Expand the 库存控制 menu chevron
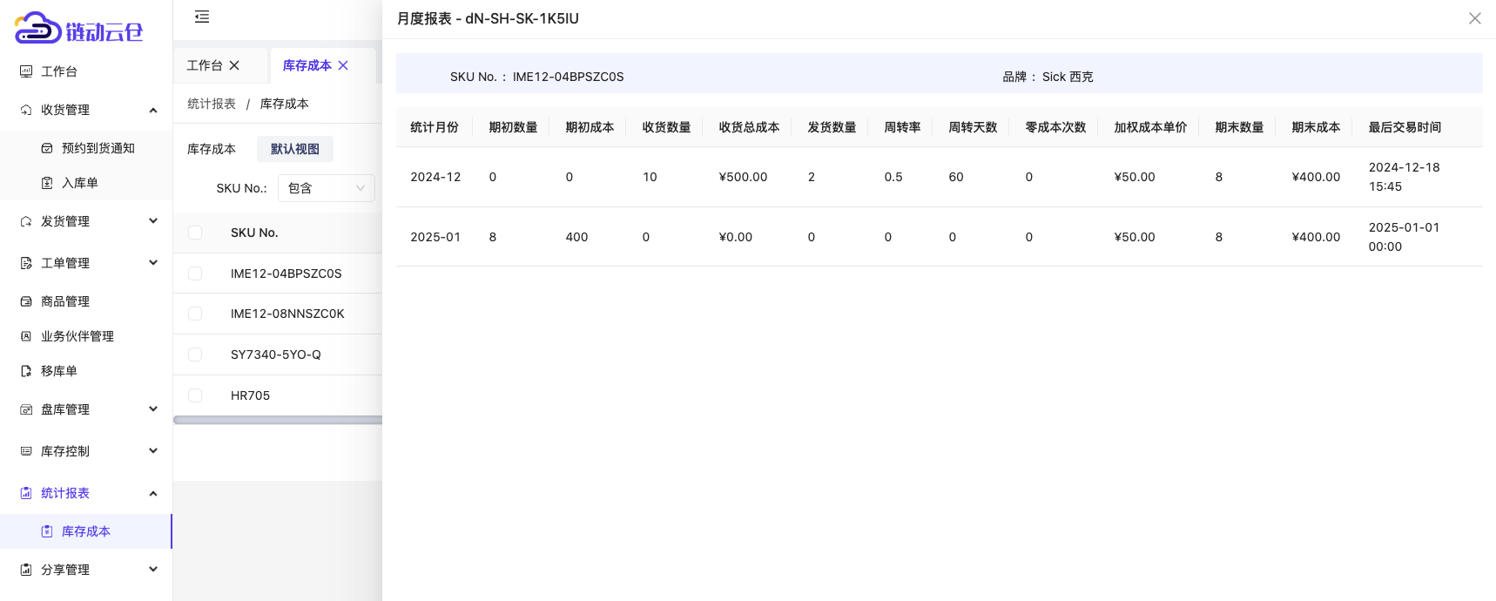The height and width of the screenshot is (601, 1496). tap(153, 451)
